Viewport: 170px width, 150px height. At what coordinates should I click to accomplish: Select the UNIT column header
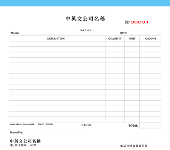coord(132,38)
